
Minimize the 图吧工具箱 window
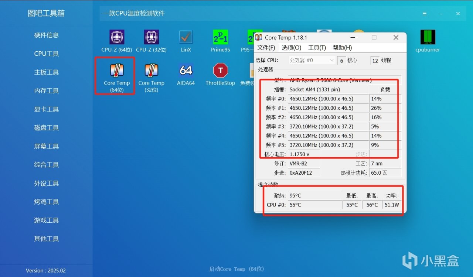441,14
